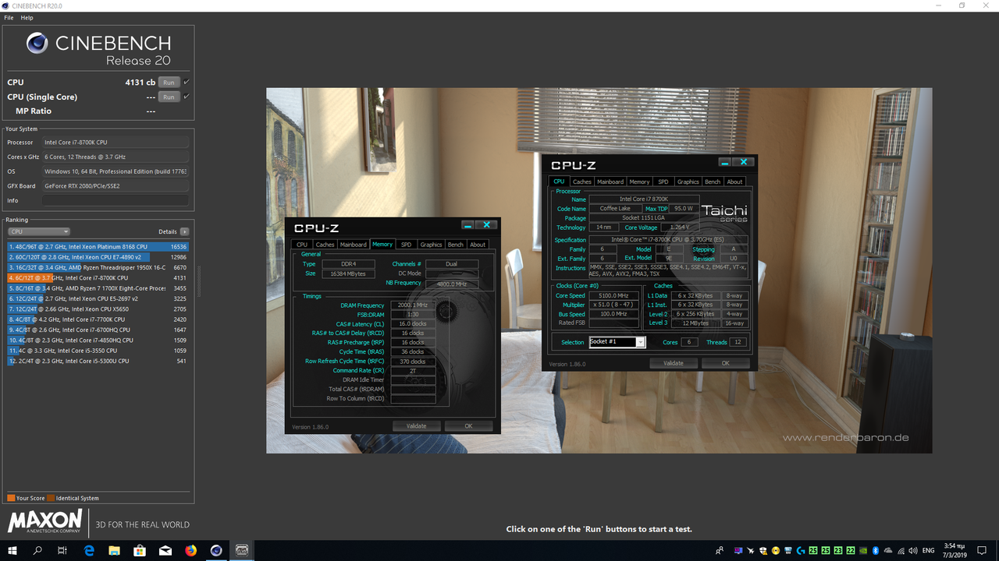Image resolution: width=999 pixels, height=561 pixels.
Task: Toggle checkbox next to CPU test
Action: (x=186, y=82)
